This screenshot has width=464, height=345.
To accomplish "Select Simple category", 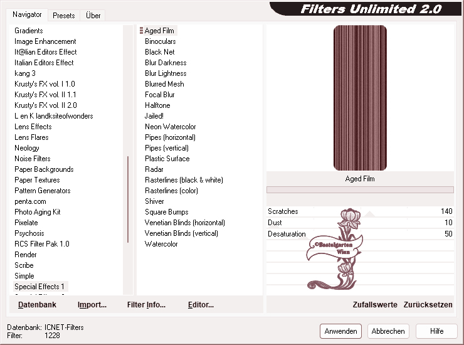I will click(x=24, y=276).
